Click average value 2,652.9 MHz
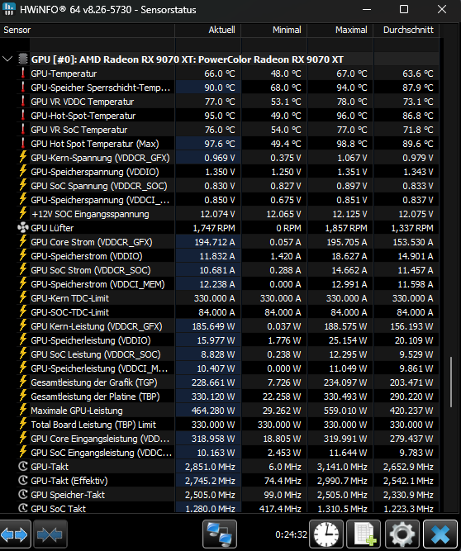Viewport: 461px width, 551px height. pos(408,467)
